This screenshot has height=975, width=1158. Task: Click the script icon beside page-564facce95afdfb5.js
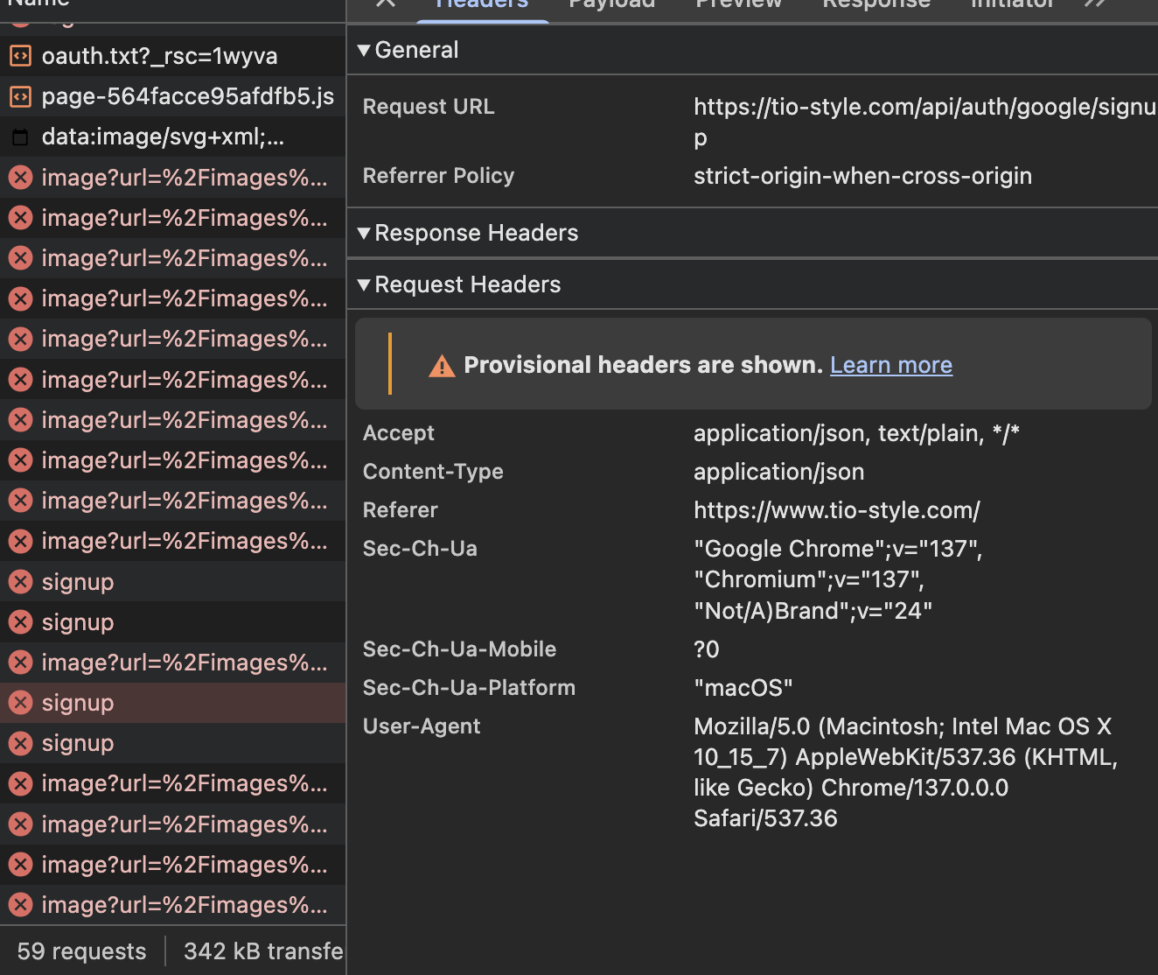coord(20,96)
